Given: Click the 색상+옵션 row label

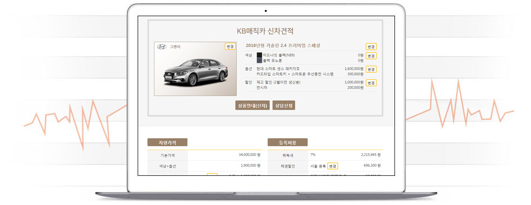Looking at the screenshot, I should 167,166.
